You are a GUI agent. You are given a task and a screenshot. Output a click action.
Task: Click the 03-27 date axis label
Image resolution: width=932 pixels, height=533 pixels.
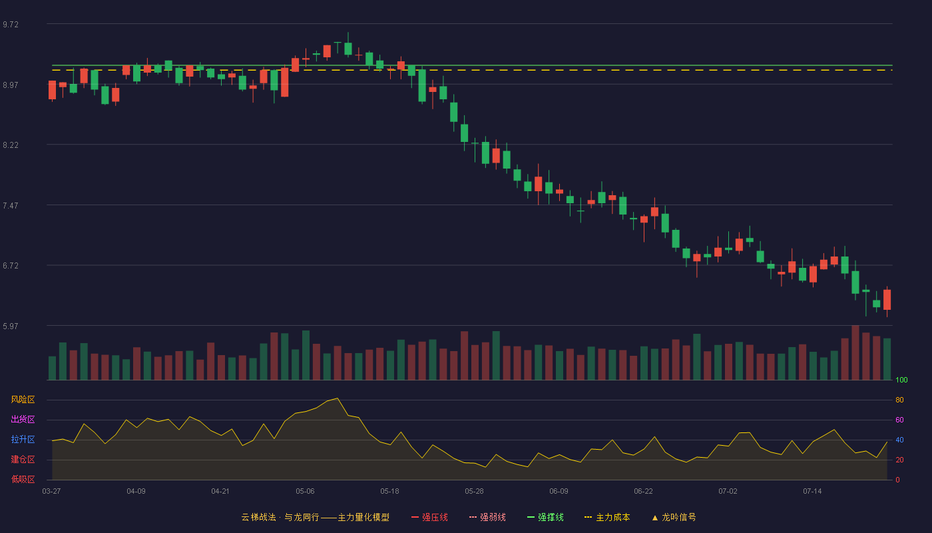click(x=51, y=491)
